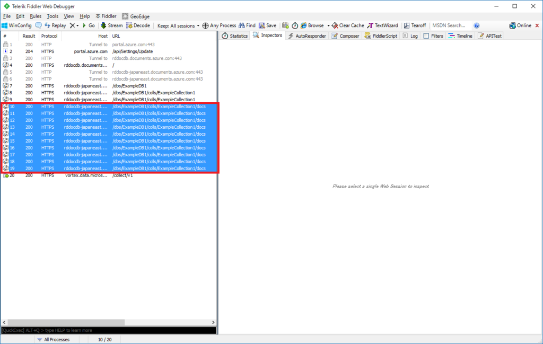This screenshot has width=543, height=344.
Task: Select session 1 tunnel to portal.azure.com
Action: pyautogui.click(x=109, y=45)
